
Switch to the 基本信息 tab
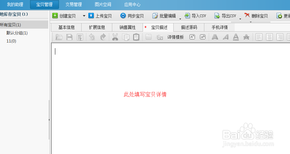(66, 27)
